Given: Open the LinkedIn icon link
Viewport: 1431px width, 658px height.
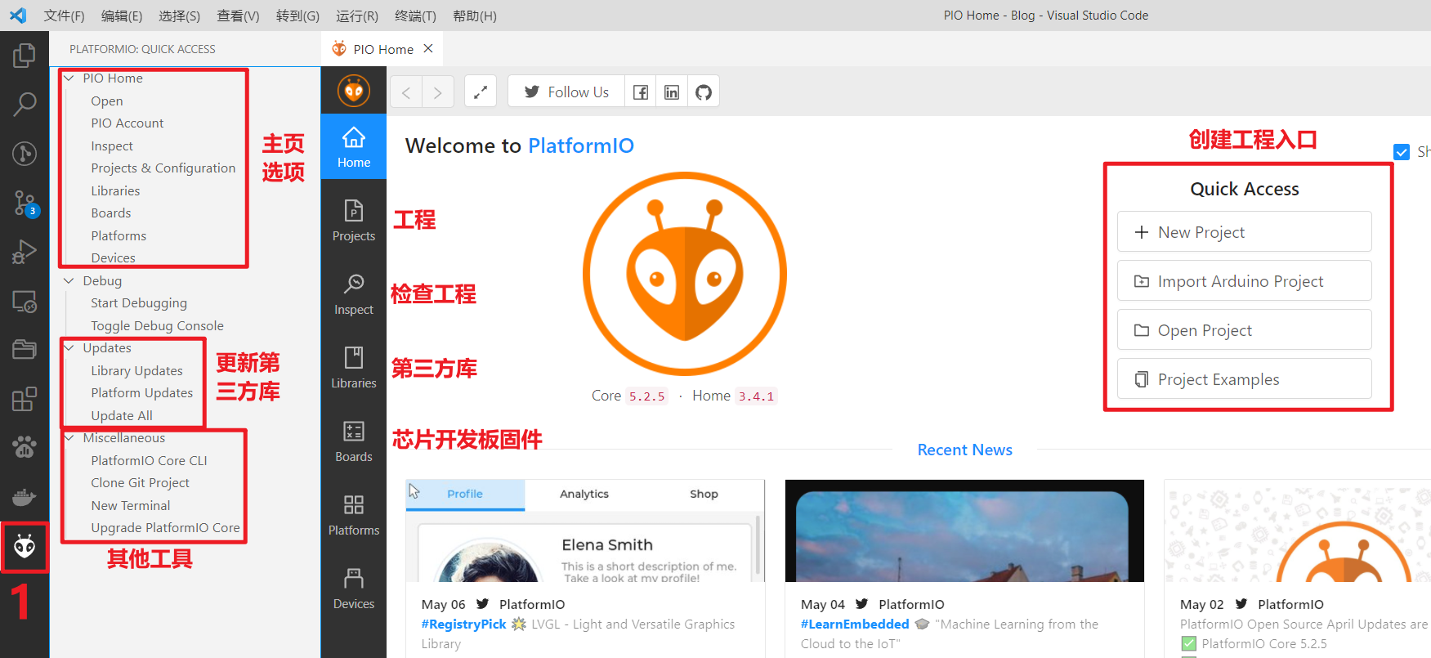Looking at the screenshot, I should coord(672,92).
